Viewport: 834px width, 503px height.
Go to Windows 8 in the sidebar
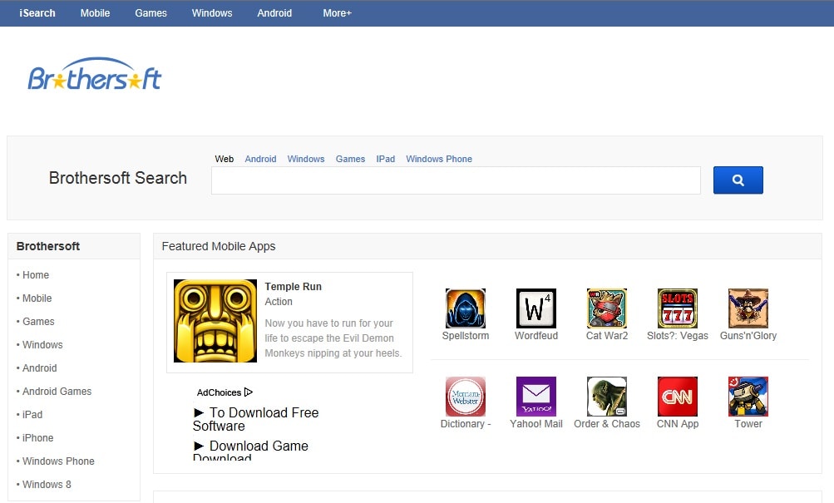(x=47, y=485)
